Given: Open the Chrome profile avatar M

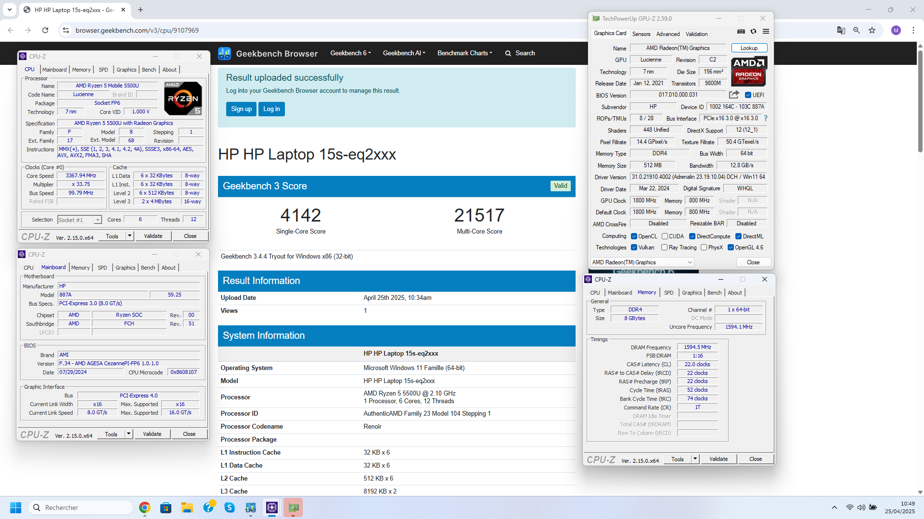Looking at the screenshot, I should [x=896, y=30].
